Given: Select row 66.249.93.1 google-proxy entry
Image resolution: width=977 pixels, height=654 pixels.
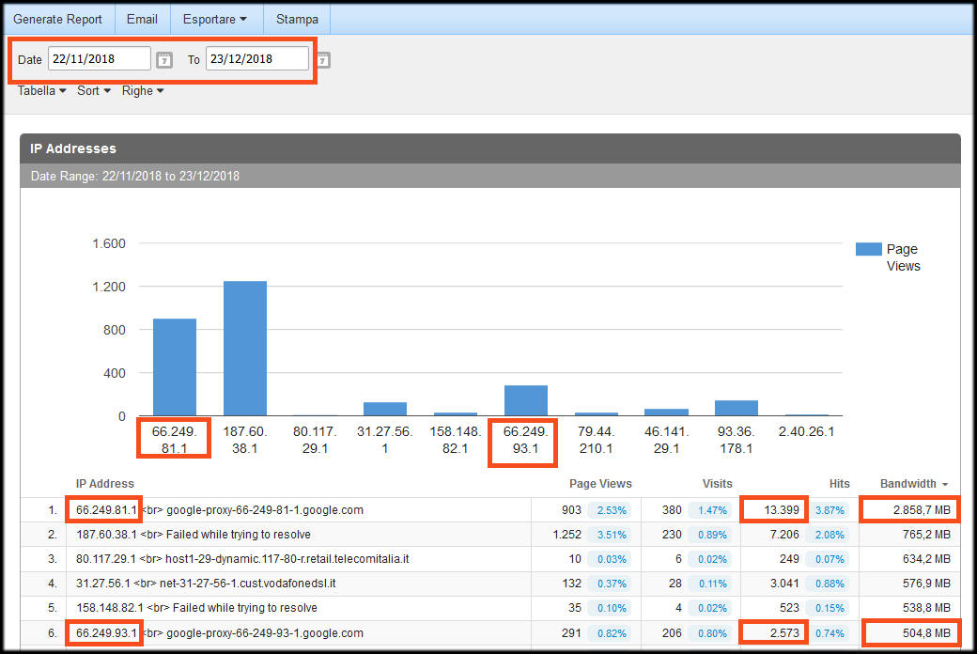Looking at the screenshot, I should [489, 632].
